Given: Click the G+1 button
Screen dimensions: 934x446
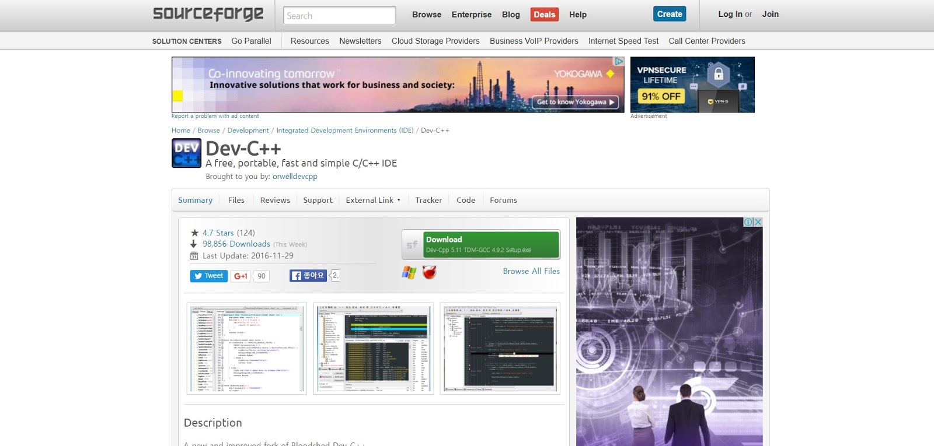Looking at the screenshot, I should 241,276.
